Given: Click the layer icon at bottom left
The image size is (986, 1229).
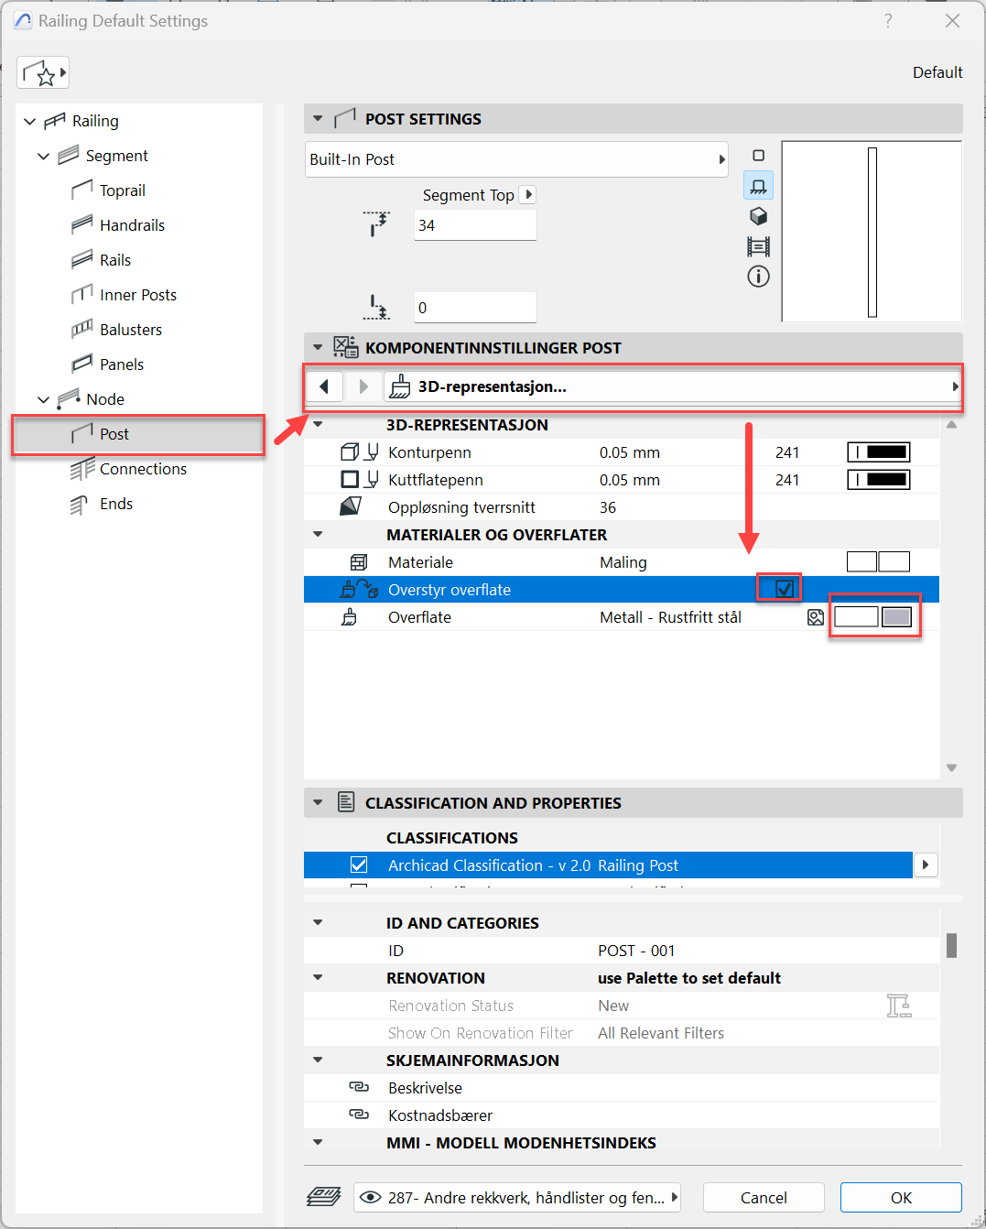Looking at the screenshot, I should tap(324, 1197).
